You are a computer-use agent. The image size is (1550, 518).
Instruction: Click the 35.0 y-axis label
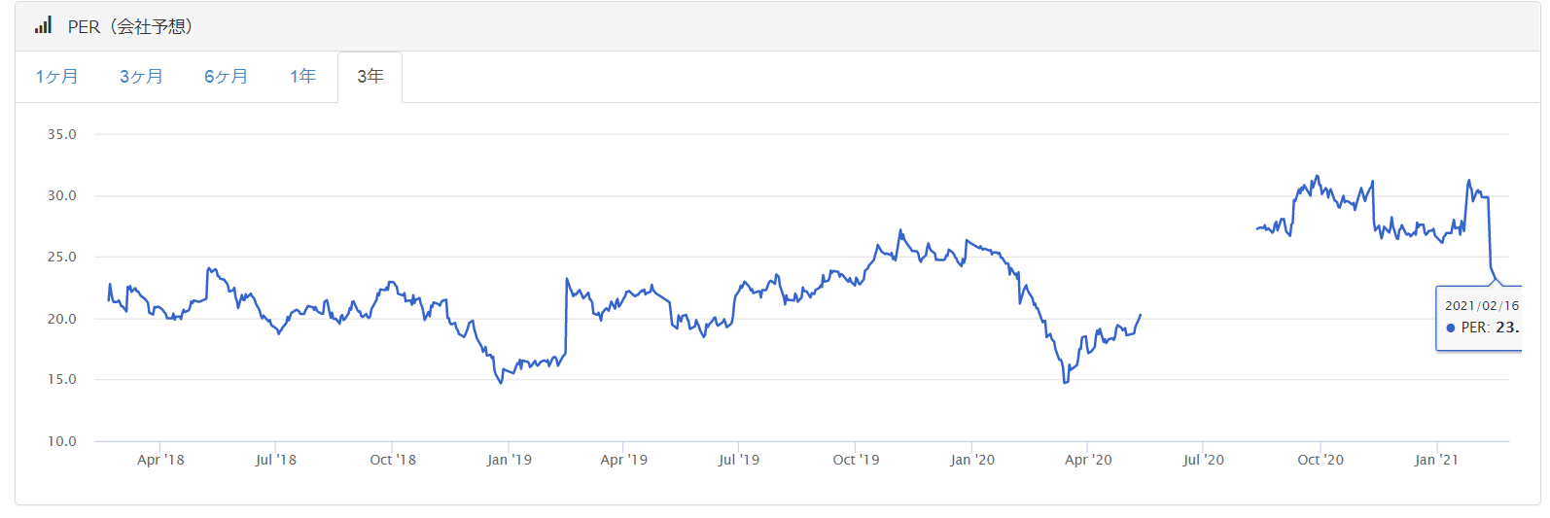pos(62,134)
